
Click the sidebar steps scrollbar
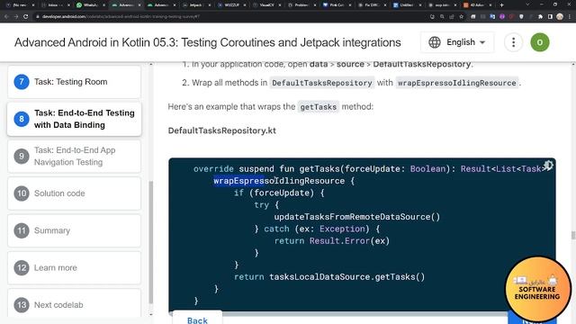[150, 242]
